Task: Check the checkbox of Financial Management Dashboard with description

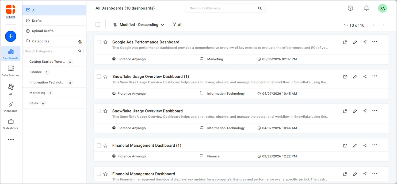Action: click(x=99, y=174)
